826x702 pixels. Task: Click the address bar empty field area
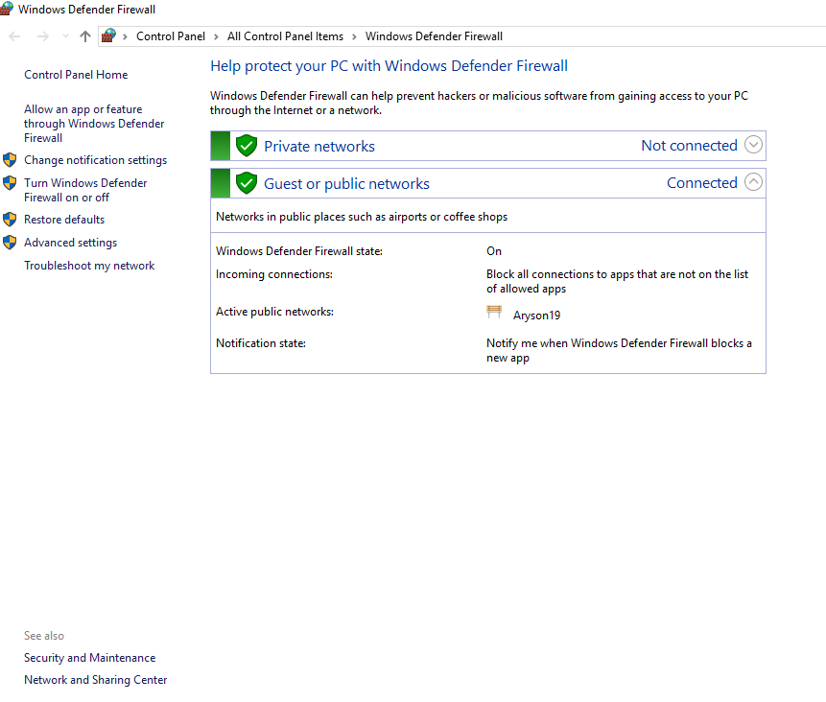[x=664, y=36]
